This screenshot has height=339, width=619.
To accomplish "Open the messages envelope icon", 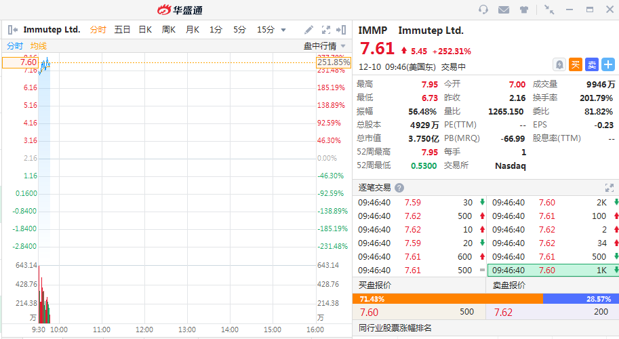I will coord(503,9).
